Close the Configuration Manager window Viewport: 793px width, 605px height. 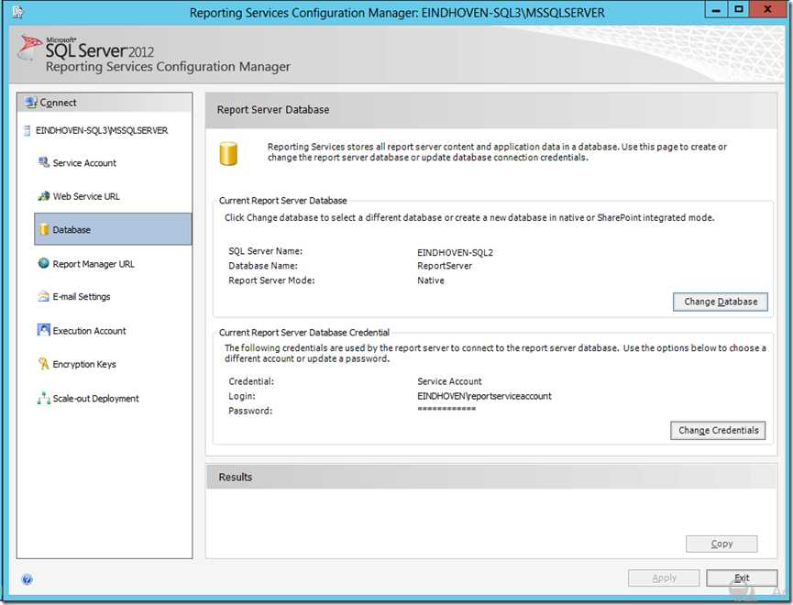(x=767, y=9)
